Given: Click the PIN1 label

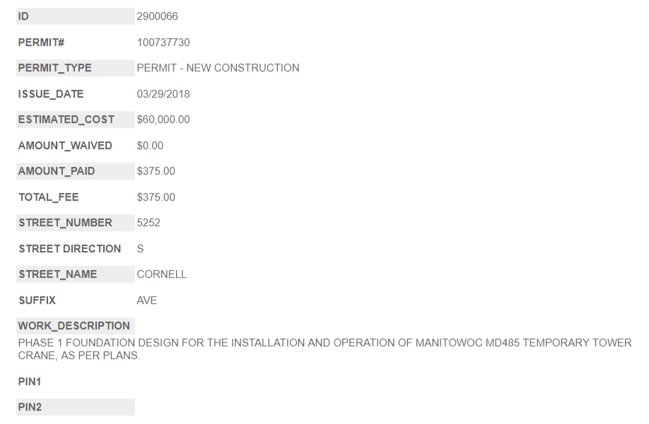Looking at the screenshot, I should pos(30,382).
